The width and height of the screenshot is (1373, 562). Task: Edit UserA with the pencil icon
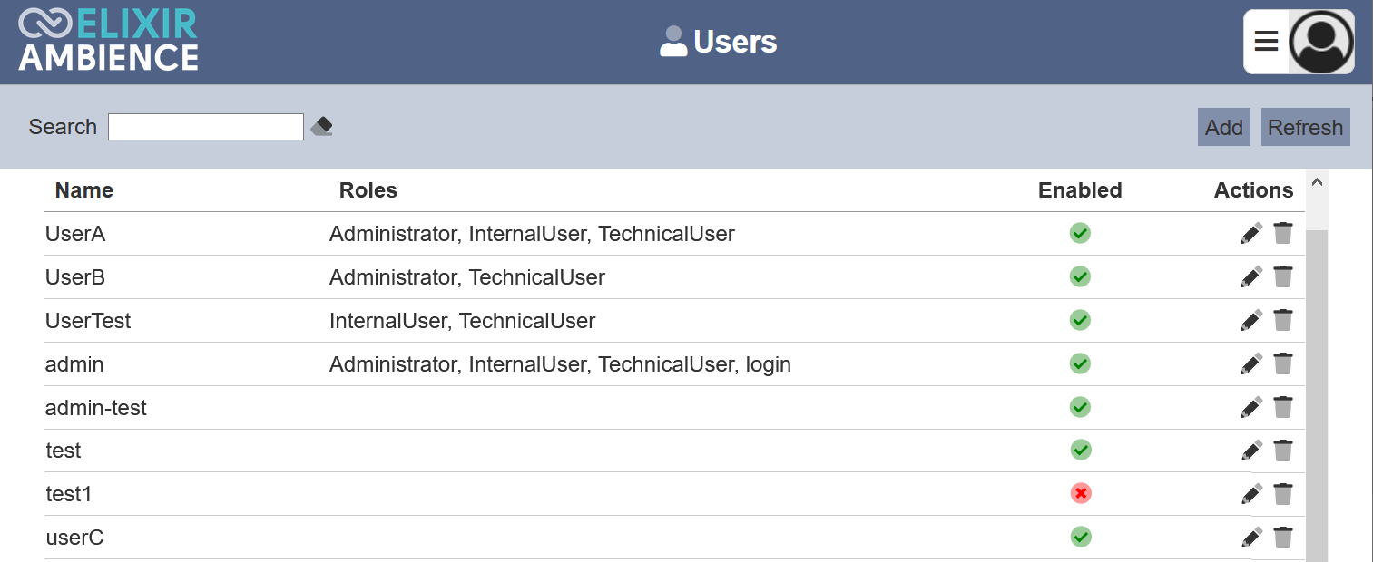[x=1251, y=234]
